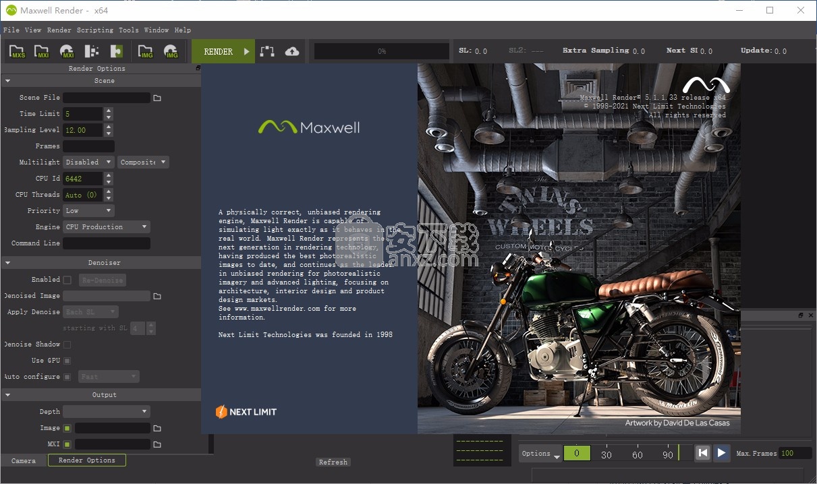Screen dimensions: 817x484
Task: Toggle the output MXI checkbox
Action: pos(67,444)
